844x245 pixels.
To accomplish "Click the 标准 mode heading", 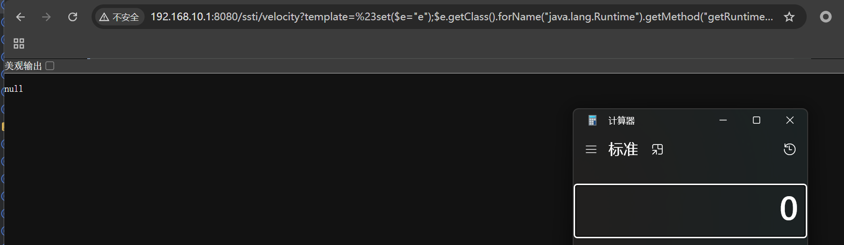I will (623, 149).
